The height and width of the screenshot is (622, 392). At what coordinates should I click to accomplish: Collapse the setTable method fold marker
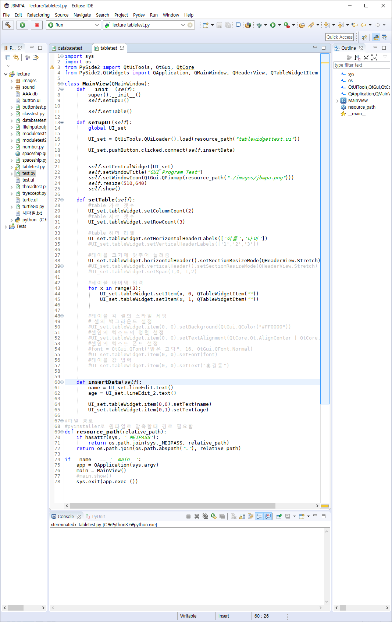click(62, 200)
